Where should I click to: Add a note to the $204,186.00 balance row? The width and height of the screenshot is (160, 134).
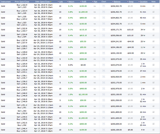[153, 47]
